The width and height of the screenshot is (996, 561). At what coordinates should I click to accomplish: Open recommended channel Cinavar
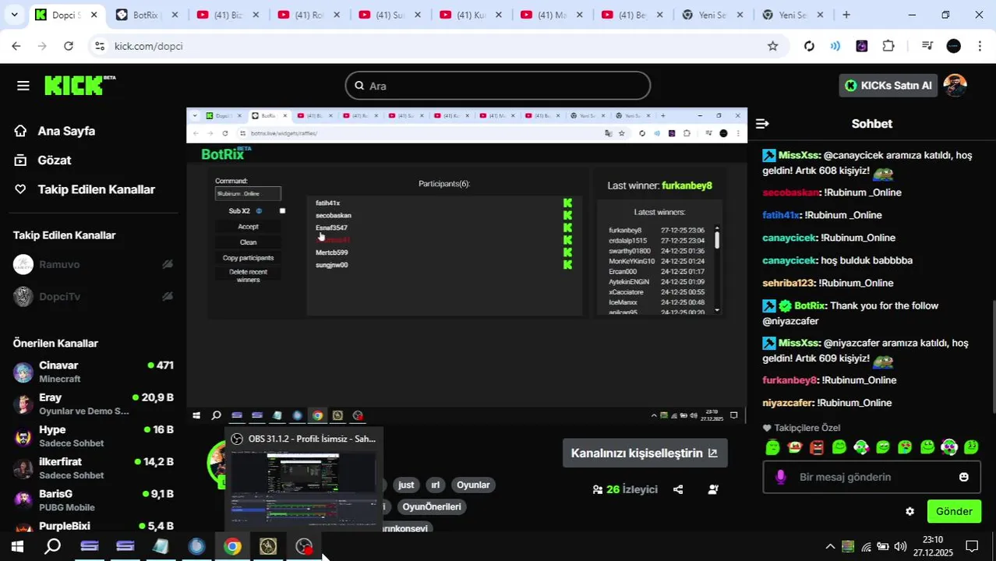pos(93,372)
